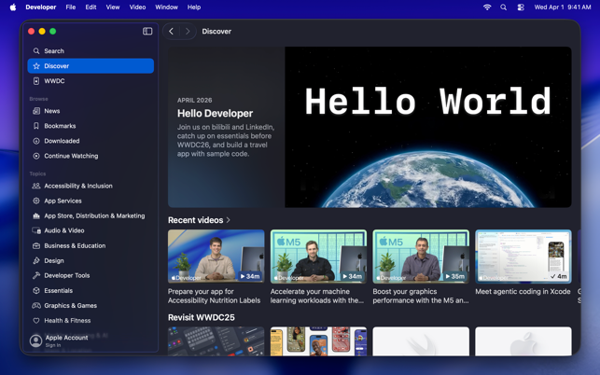600x375 pixels.
Task: Click the Graphics & Games controller icon
Action: (36, 305)
